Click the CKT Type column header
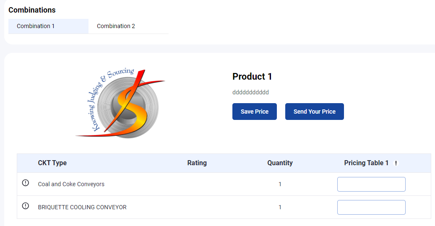435x226 pixels. [x=52, y=163]
